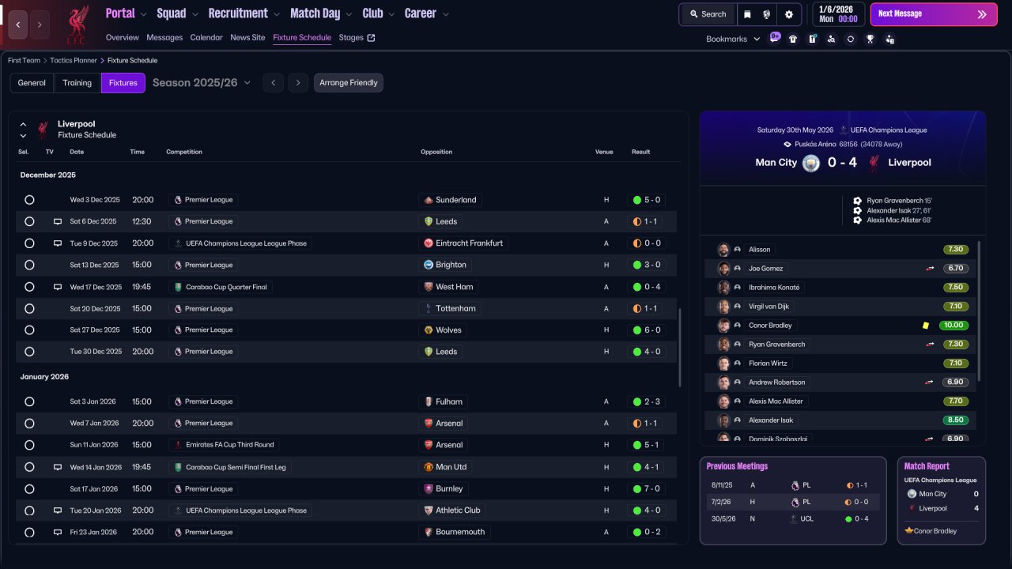
Task: Expand the Bookmarks dropdown
Action: click(x=733, y=39)
